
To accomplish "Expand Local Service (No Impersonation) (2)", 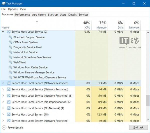I will [3, 102].
